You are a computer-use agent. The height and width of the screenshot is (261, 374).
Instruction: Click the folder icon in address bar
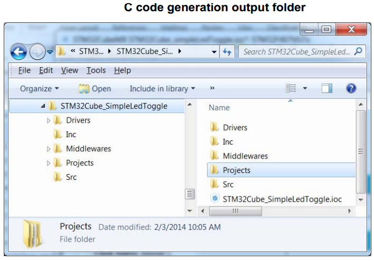[62, 51]
